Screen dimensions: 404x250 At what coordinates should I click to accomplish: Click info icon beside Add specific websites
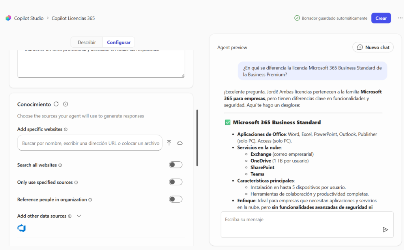[x=66, y=129]
